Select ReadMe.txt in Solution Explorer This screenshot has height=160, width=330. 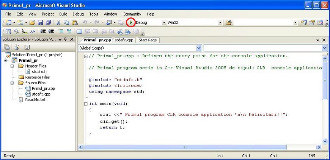(35, 100)
